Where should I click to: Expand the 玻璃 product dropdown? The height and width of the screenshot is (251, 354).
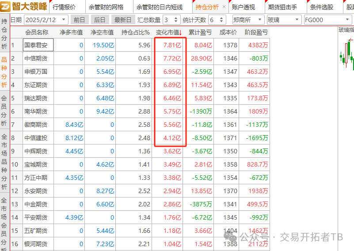tap(297, 20)
